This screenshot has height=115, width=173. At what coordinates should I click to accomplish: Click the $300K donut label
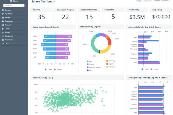click(113, 54)
